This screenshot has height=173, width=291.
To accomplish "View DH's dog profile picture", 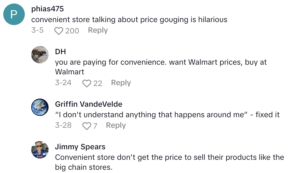I will coord(40,54).
